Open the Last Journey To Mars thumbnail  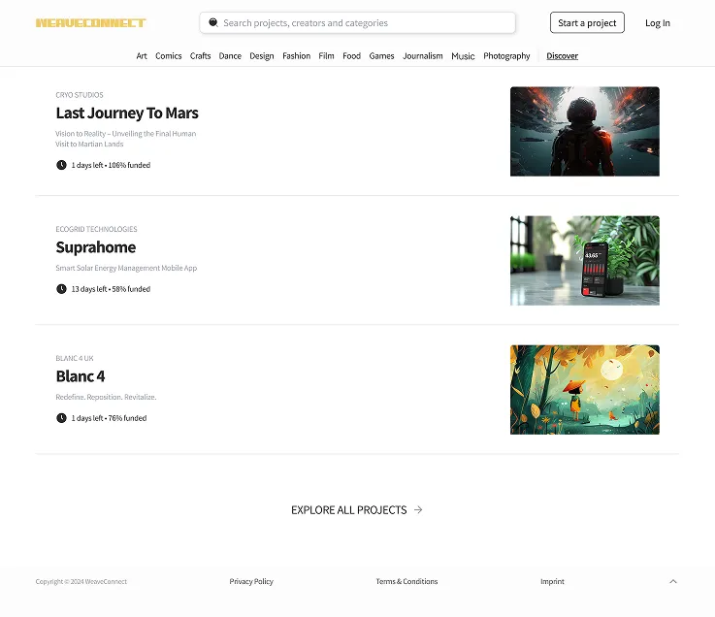click(x=584, y=131)
